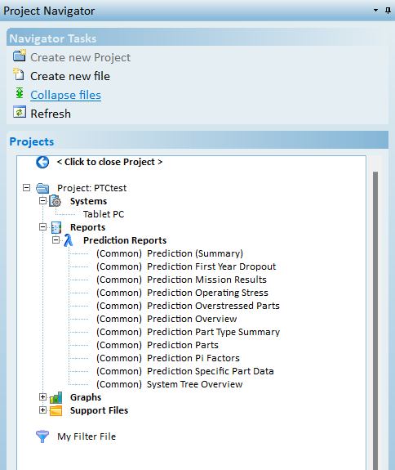Click the Prediction Reports lambda icon
The image size is (395, 470).
point(69,240)
